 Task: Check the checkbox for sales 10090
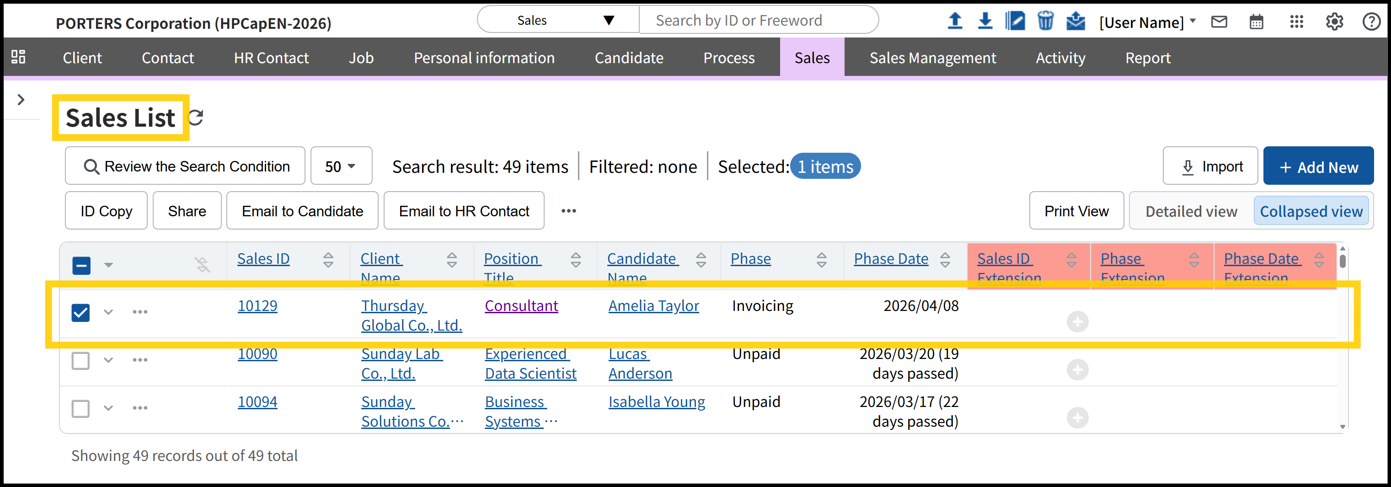pos(81,361)
